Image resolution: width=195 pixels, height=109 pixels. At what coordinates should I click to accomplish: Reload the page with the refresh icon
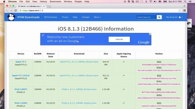coord(16,11)
